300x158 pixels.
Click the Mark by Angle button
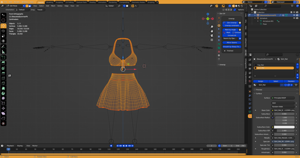tap(230, 30)
